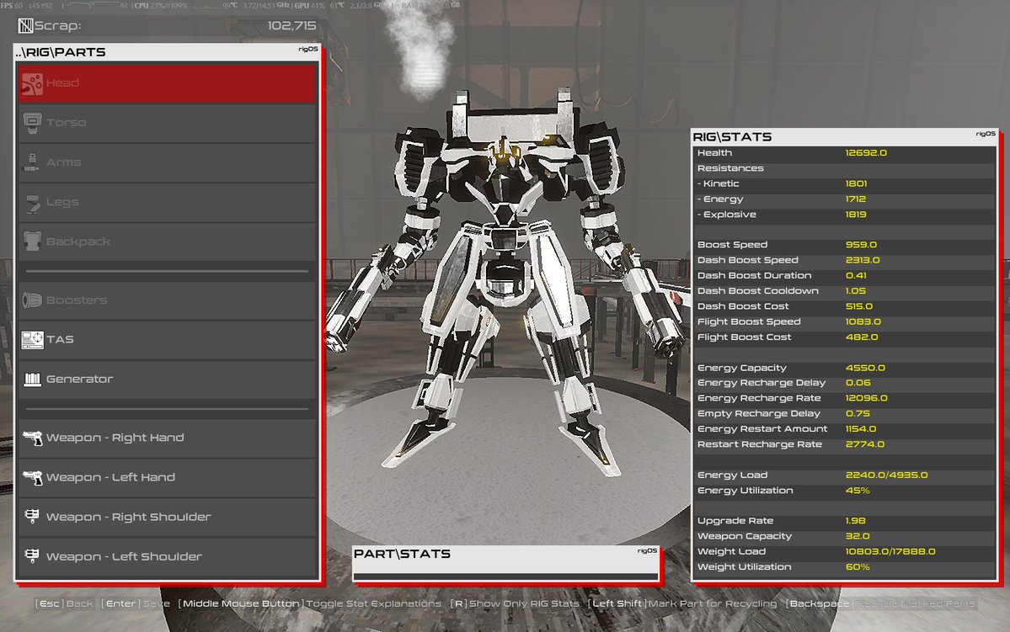1010x632 pixels.
Task: Click the Empty Recharge Delay stat
Action: 844,414
